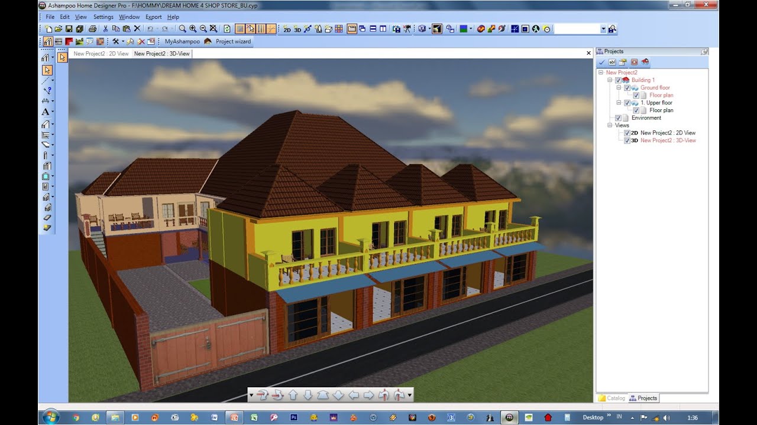Toggle the Upper floor's Floor plan checkbox
The width and height of the screenshot is (757, 425).
click(636, 110)
